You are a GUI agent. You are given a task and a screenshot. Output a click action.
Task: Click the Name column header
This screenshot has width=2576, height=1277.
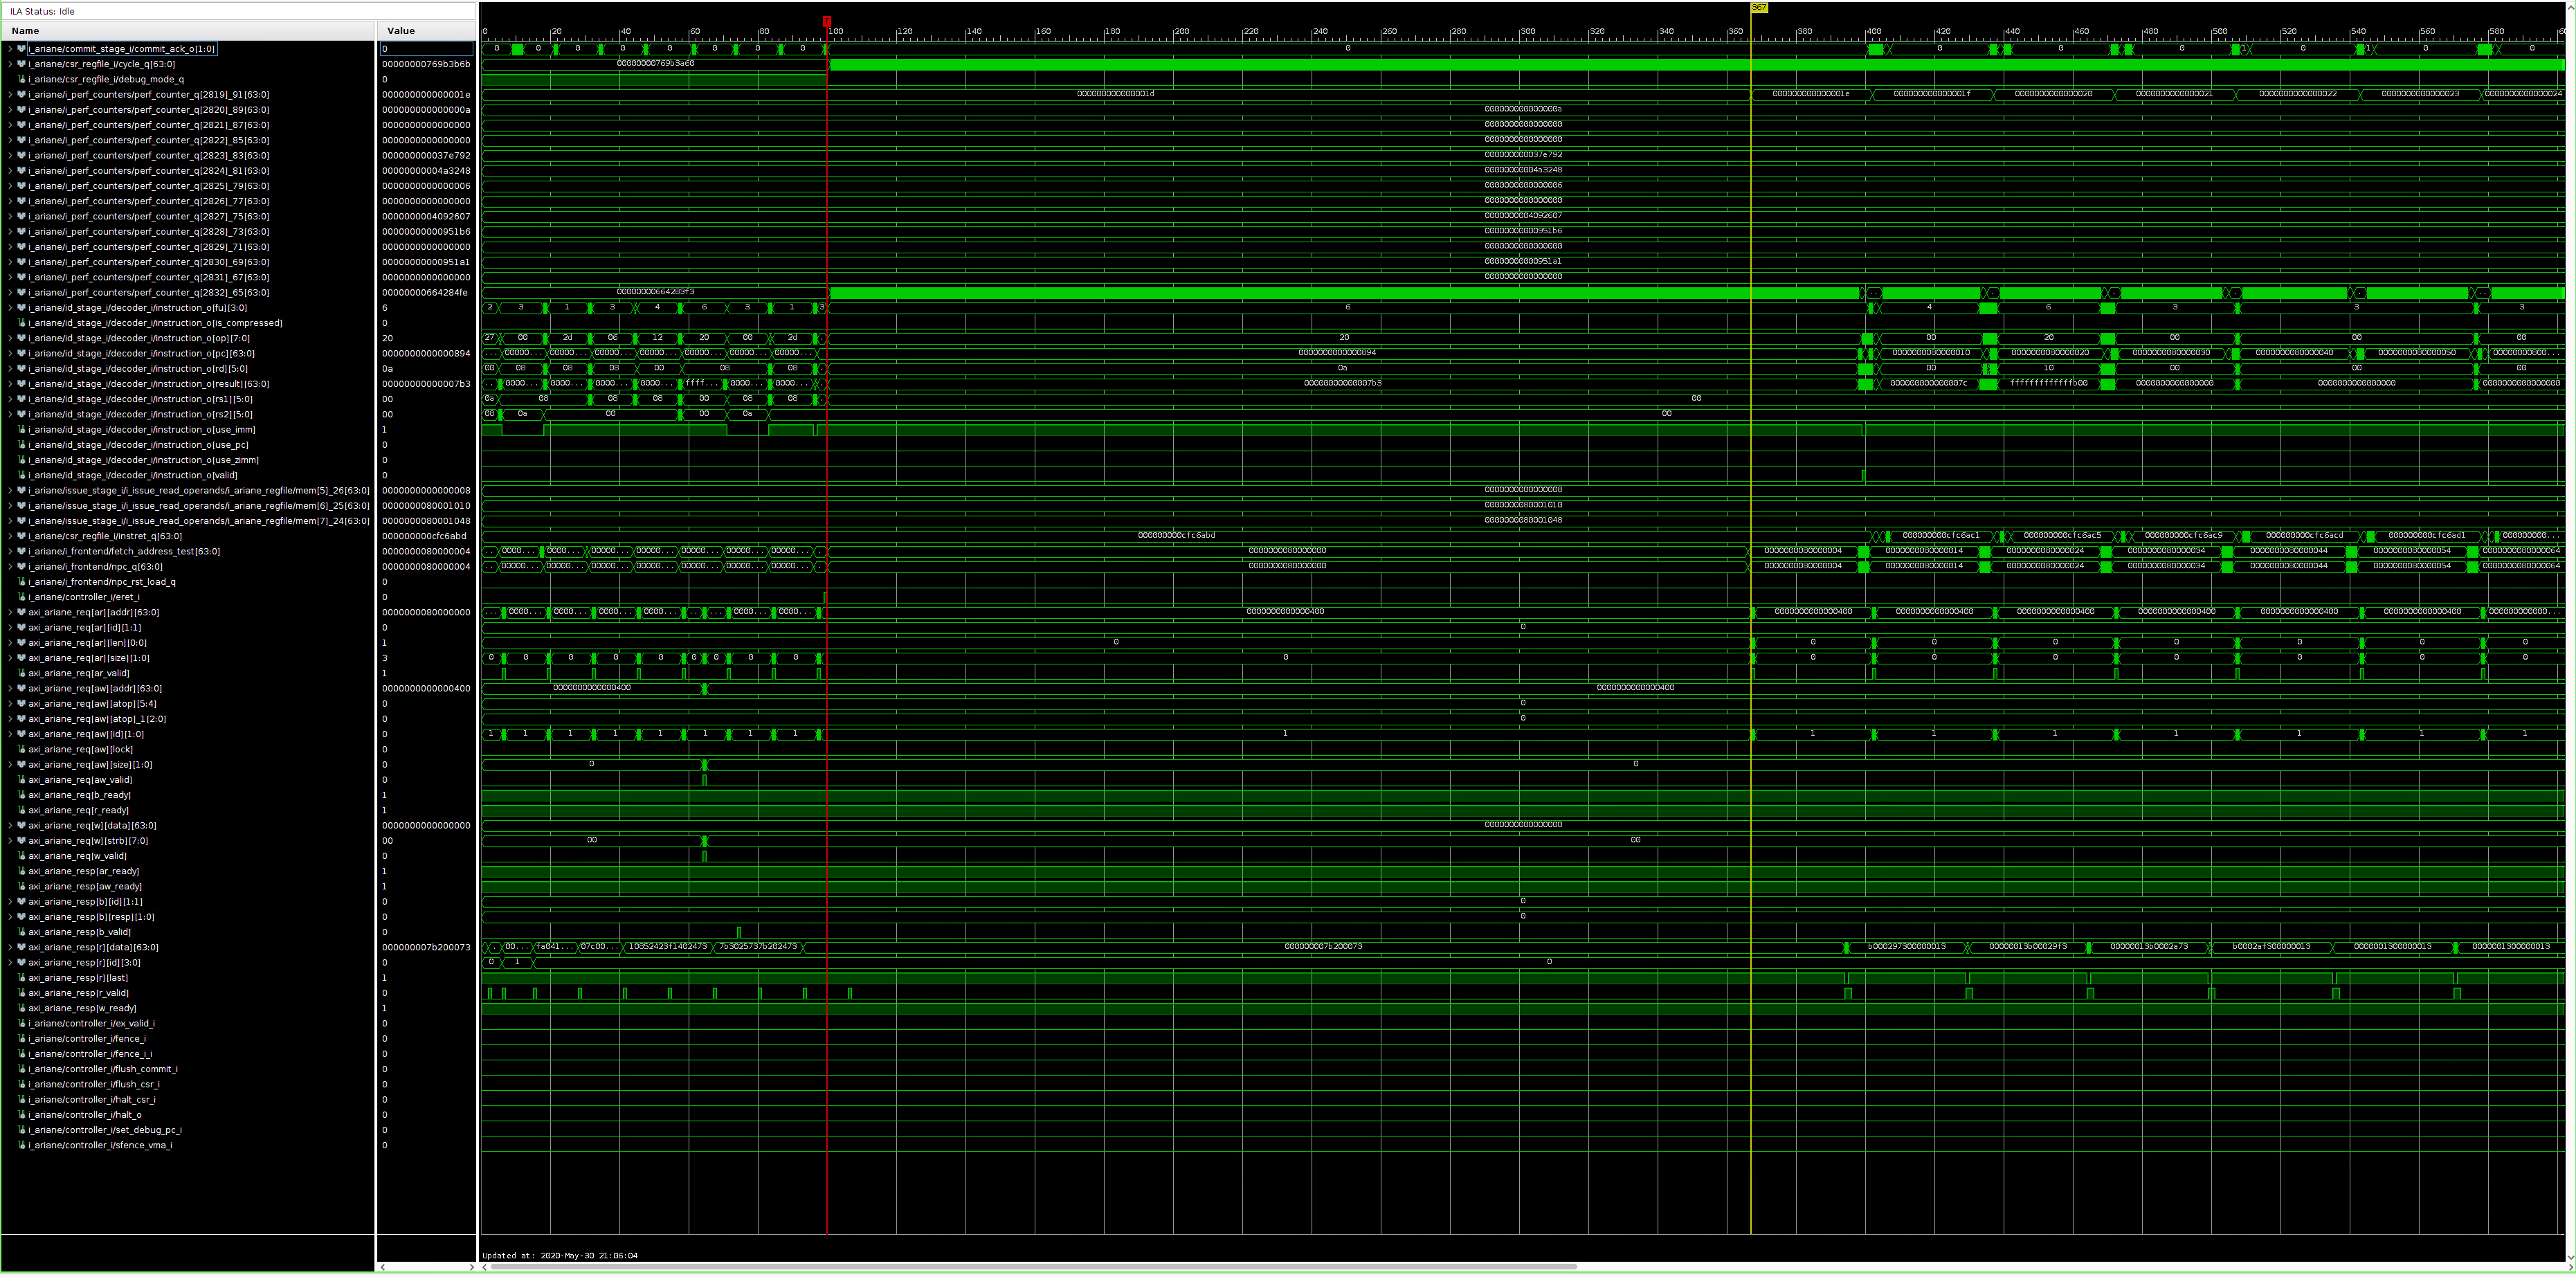(25, 30)
